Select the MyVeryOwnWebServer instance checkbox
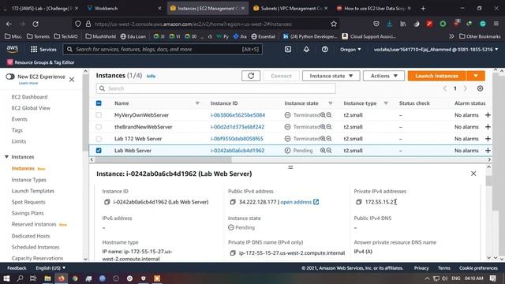The image size is (505, 284). [x=99, y=115]
